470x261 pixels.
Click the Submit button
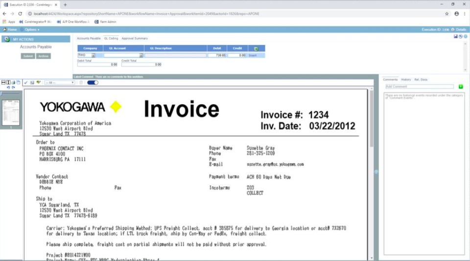tap(28, 56)
